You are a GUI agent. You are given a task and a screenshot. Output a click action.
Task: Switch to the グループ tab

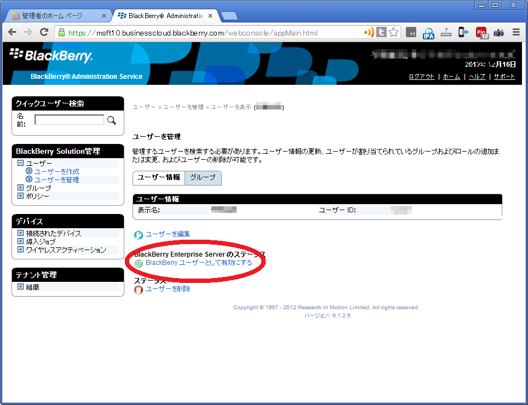[203, 178]
